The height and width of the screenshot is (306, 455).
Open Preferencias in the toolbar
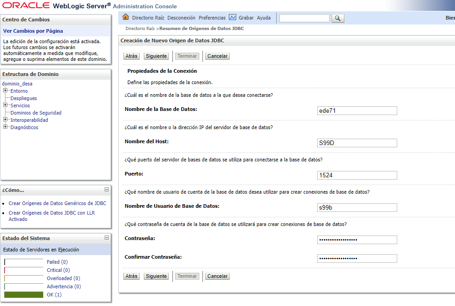[212, 18]
